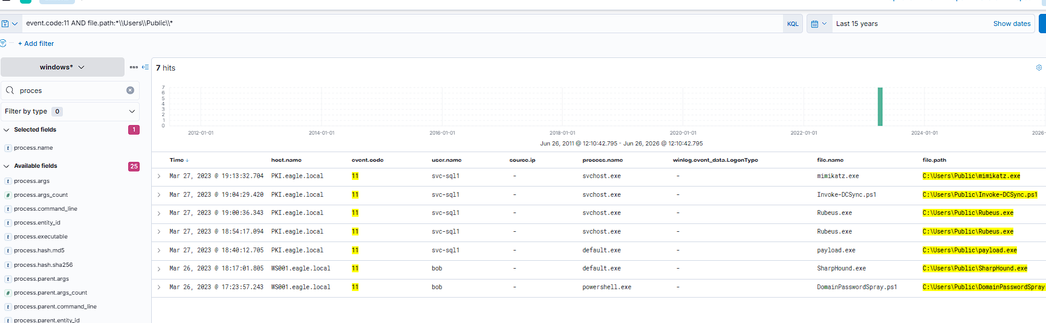The height and width of the screenshot is (323, 1046).
Task: Expand the 19:00:36.343 Rubeus.exe row
Action: [159, 213]
